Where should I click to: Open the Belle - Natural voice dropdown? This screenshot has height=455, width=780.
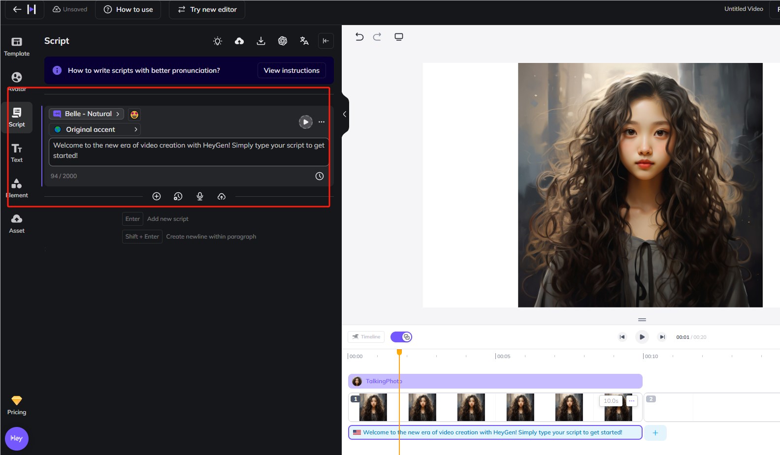(x=87, y=114)
